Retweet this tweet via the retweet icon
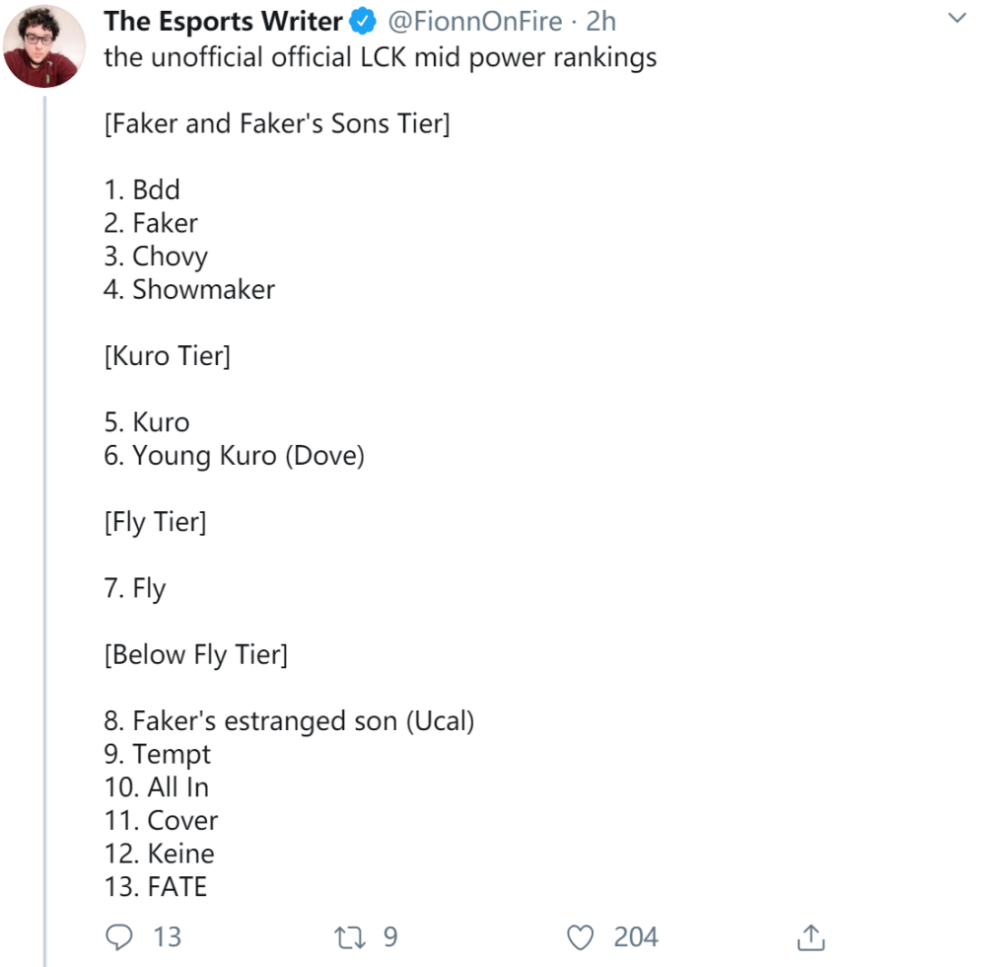Screen dimensions: 986x967 pos(351,936)
